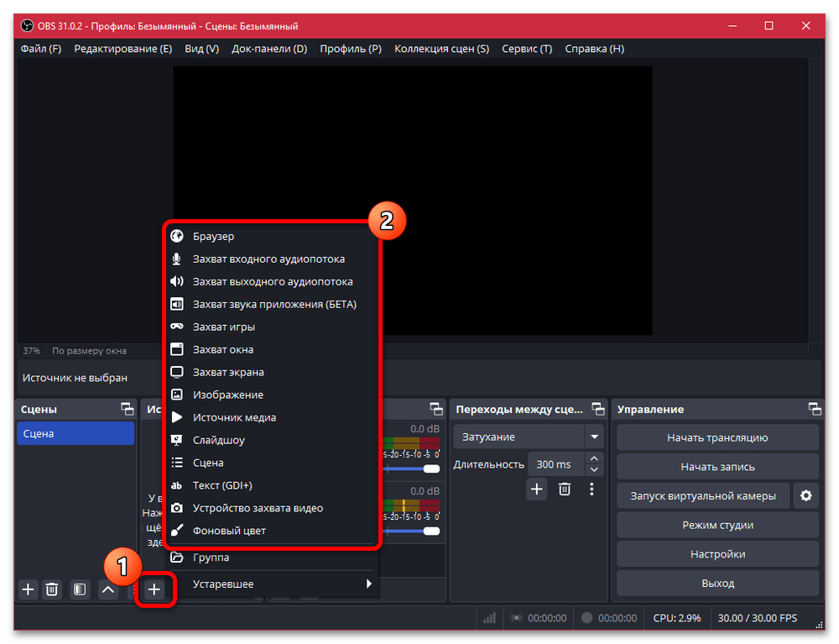This screenshot has width=839, height=644.
Task: Click Начать запись button
Action: [717, 467]
